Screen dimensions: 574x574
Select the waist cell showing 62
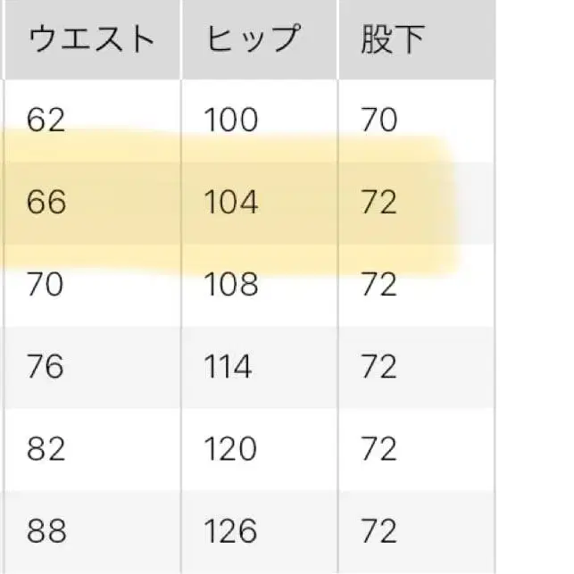46,120
